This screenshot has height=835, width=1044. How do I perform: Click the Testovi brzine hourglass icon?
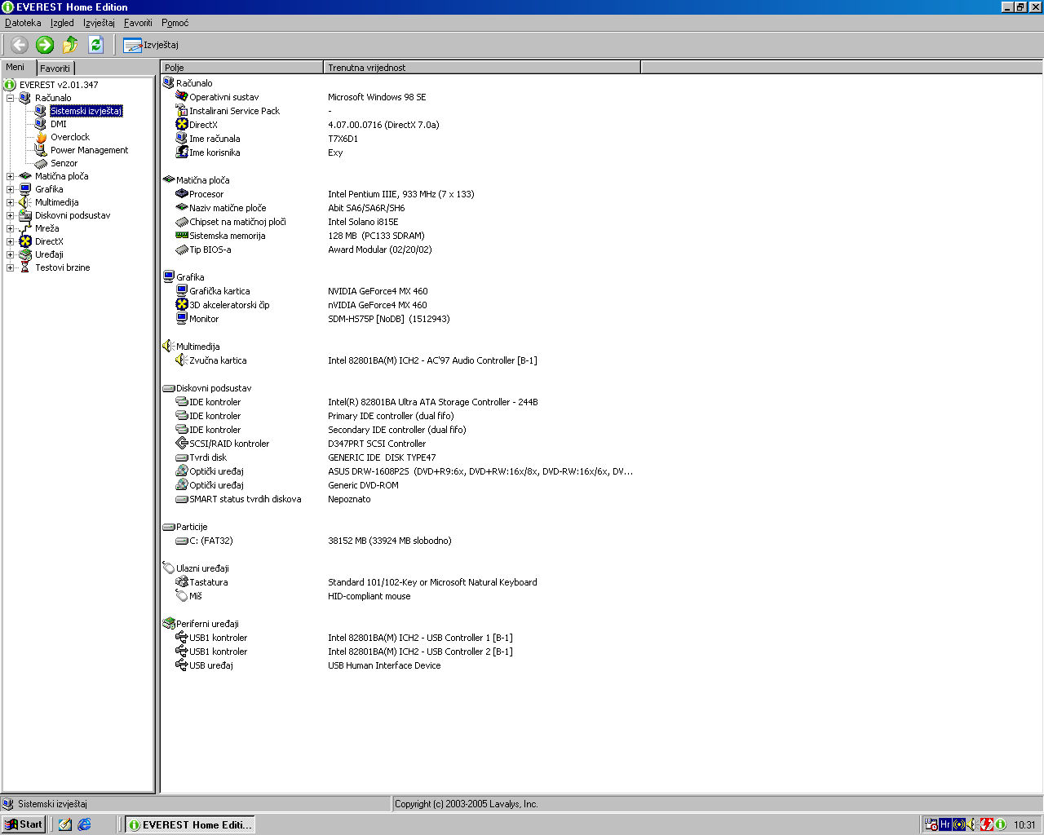[x=25, y=267]
